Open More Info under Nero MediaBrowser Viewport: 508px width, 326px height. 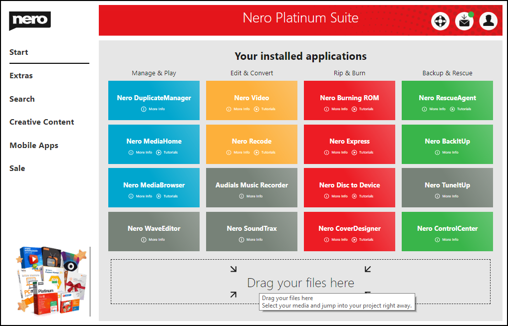coord(140,196)
